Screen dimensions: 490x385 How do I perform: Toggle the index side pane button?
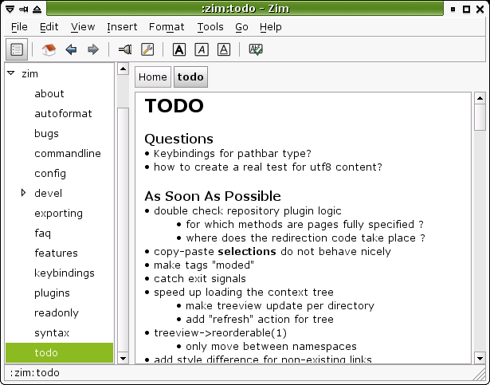(x=15, y=49)
